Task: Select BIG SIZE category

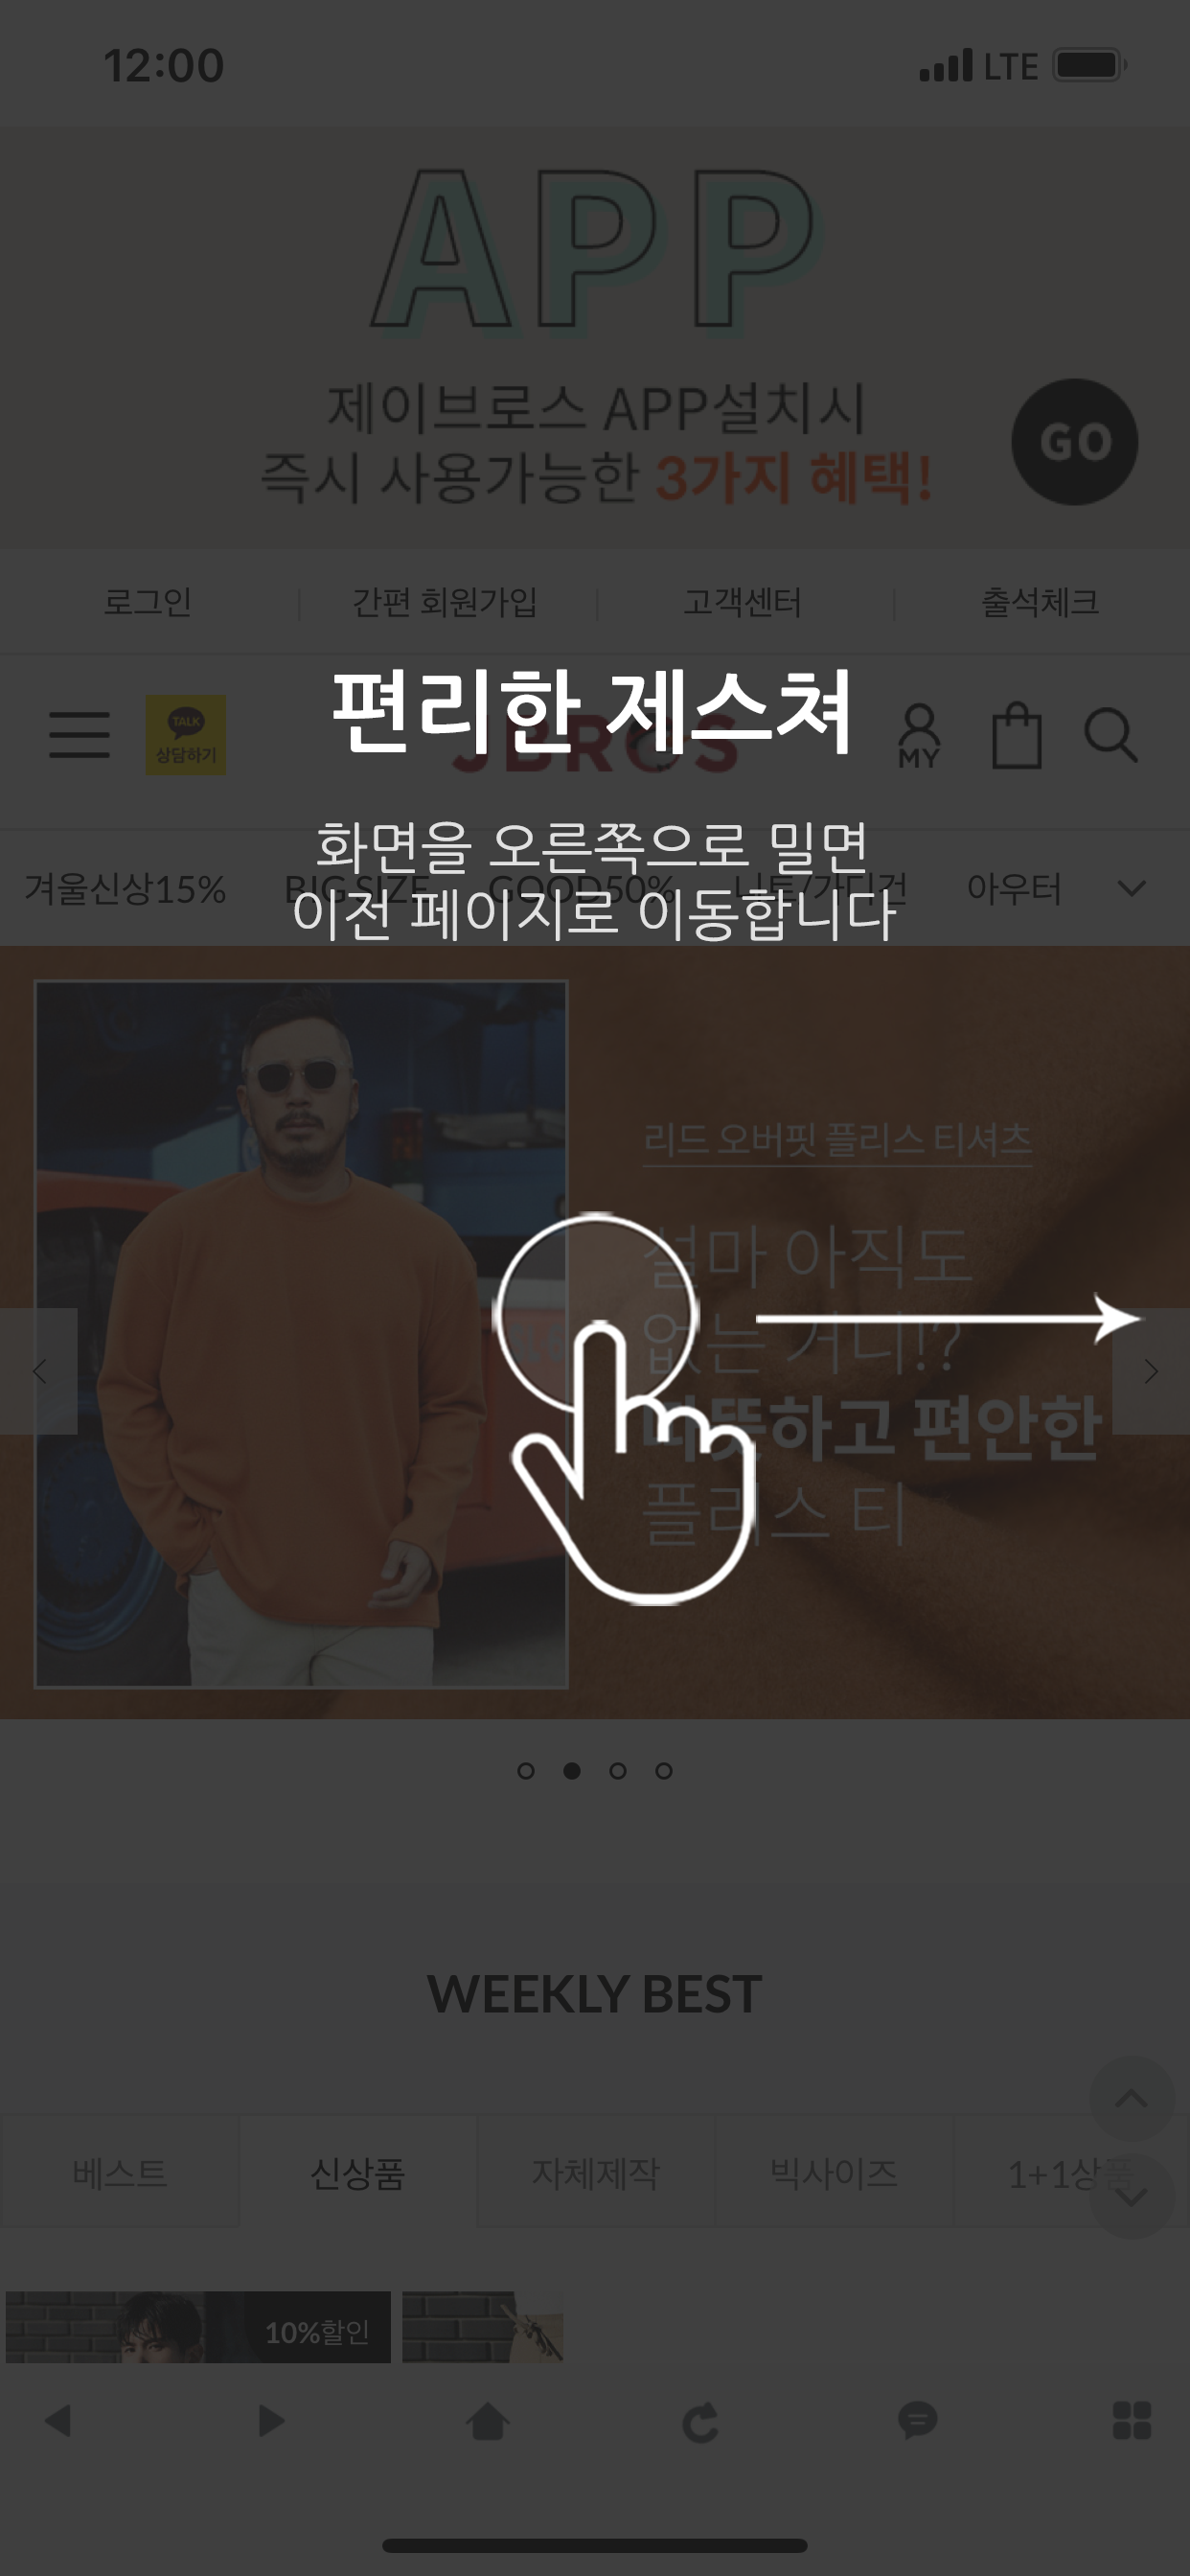Action: [x=357, y=888]
